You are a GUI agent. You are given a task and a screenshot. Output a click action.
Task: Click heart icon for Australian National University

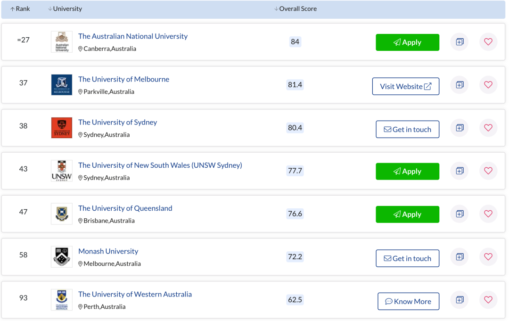click(488, 42)
